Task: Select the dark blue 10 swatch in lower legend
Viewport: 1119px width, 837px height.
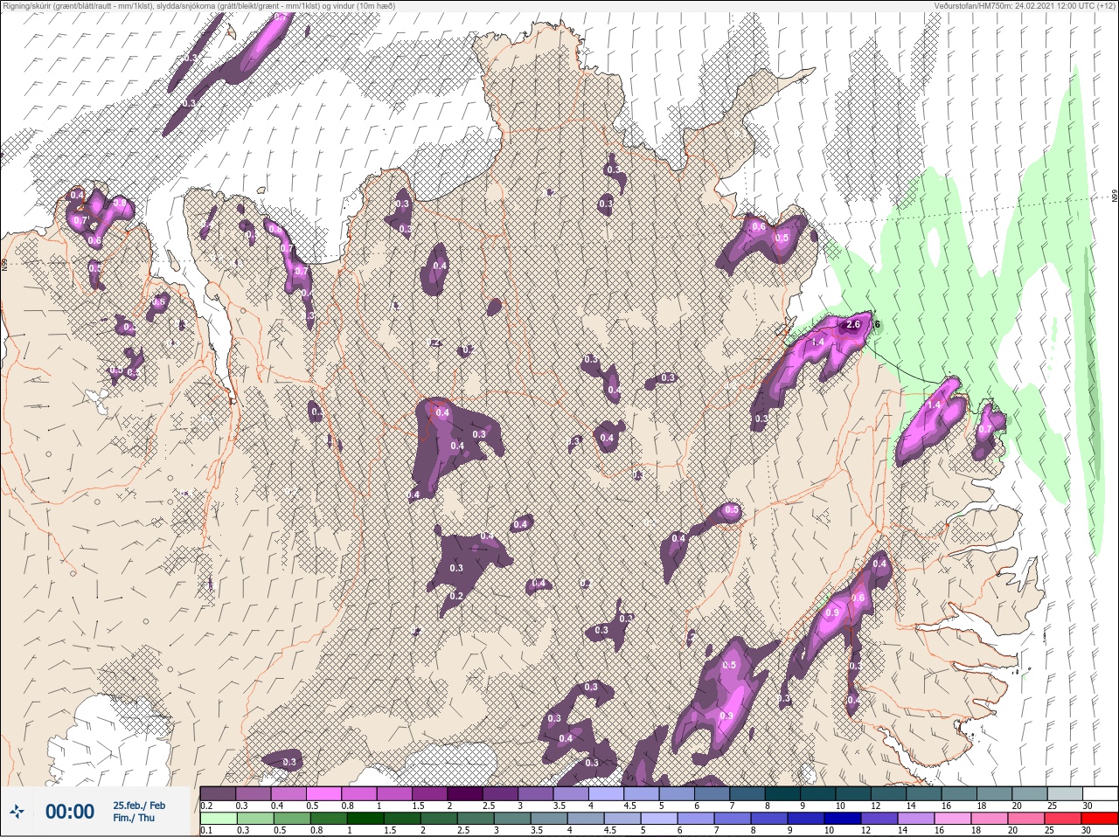Action: tap(844, 819)
